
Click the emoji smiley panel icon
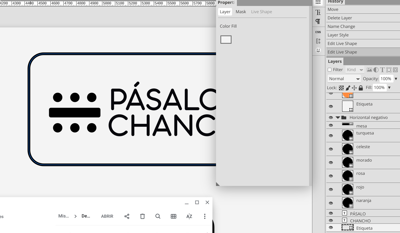[318, 50]
